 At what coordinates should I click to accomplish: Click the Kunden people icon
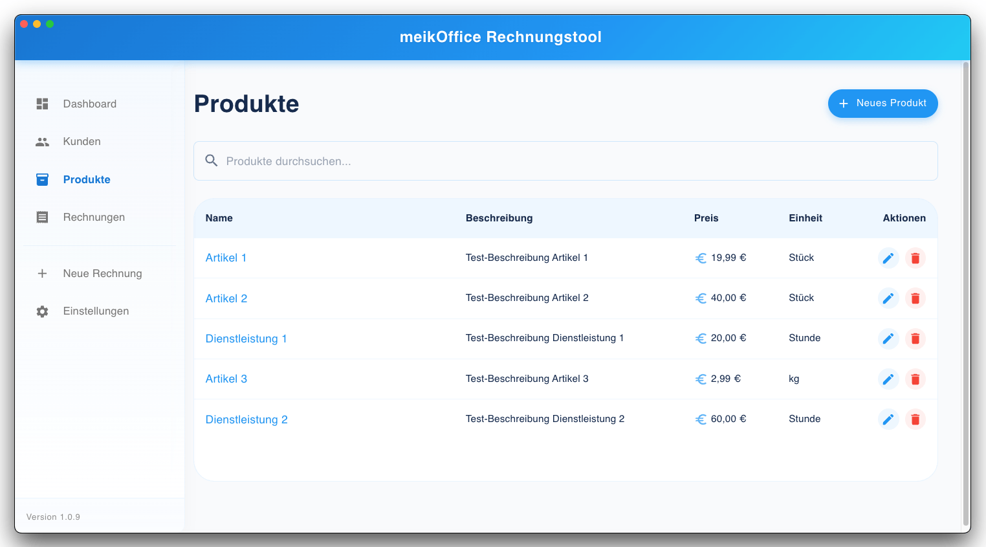click(42, 141)
